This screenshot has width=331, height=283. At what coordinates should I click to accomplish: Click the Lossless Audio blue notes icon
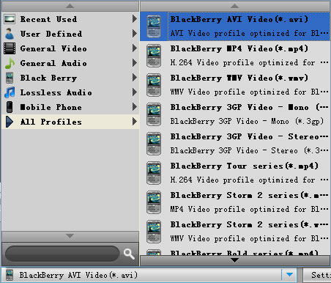click(x=10, y=92)
